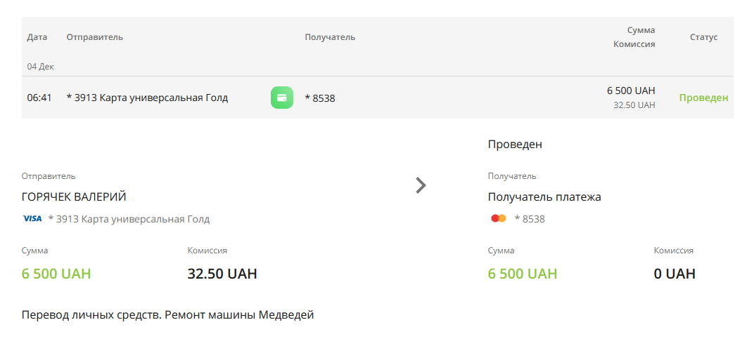Click the sender's 32.50 UAH commission value
Screen dimensions: 747x353
coord(222,274)
